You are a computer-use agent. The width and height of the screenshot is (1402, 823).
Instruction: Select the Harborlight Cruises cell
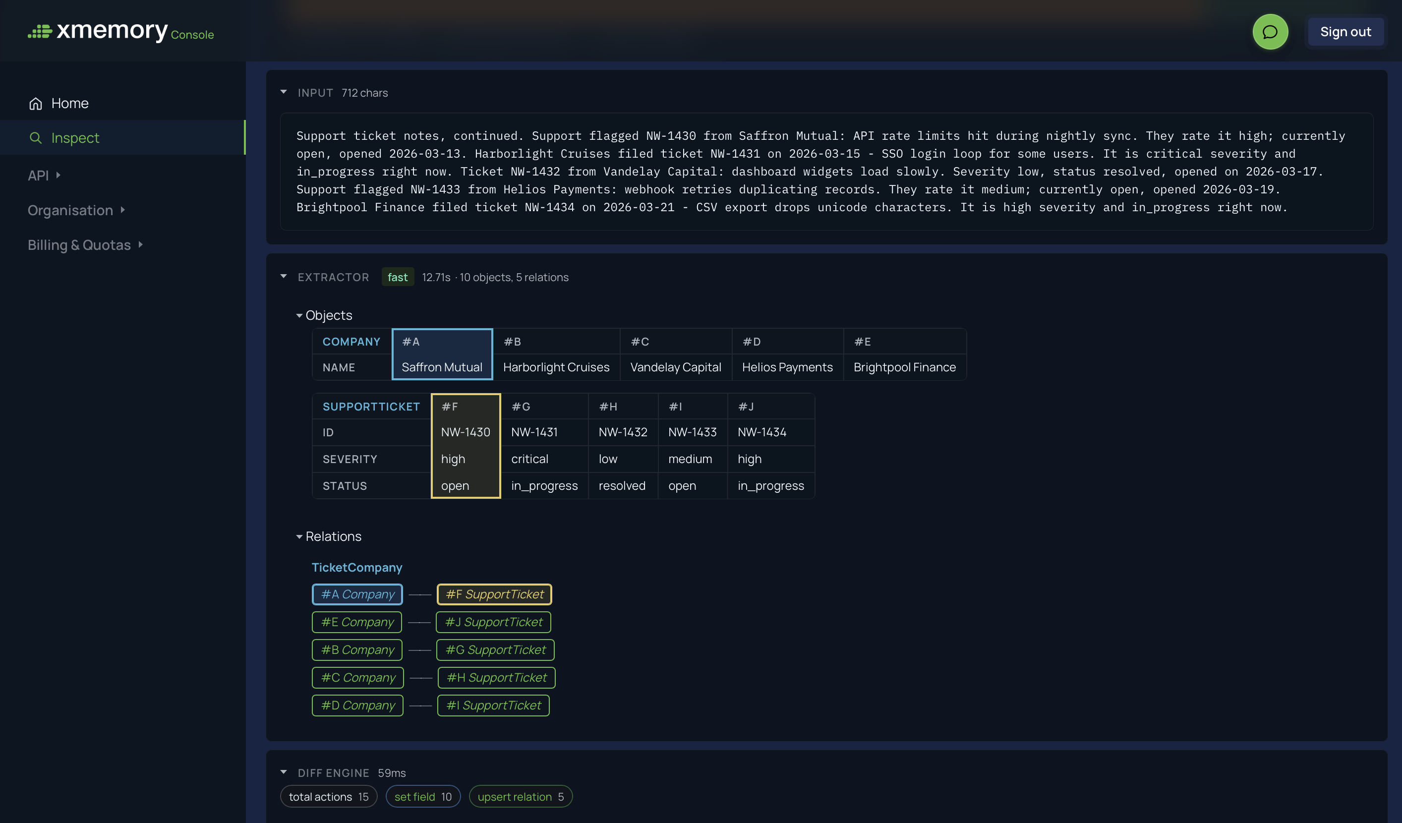point(556,367)
